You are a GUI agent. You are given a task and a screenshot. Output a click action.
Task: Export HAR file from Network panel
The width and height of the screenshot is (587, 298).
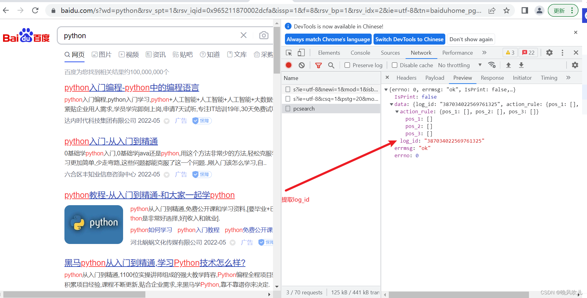click(x=521, y=65)
